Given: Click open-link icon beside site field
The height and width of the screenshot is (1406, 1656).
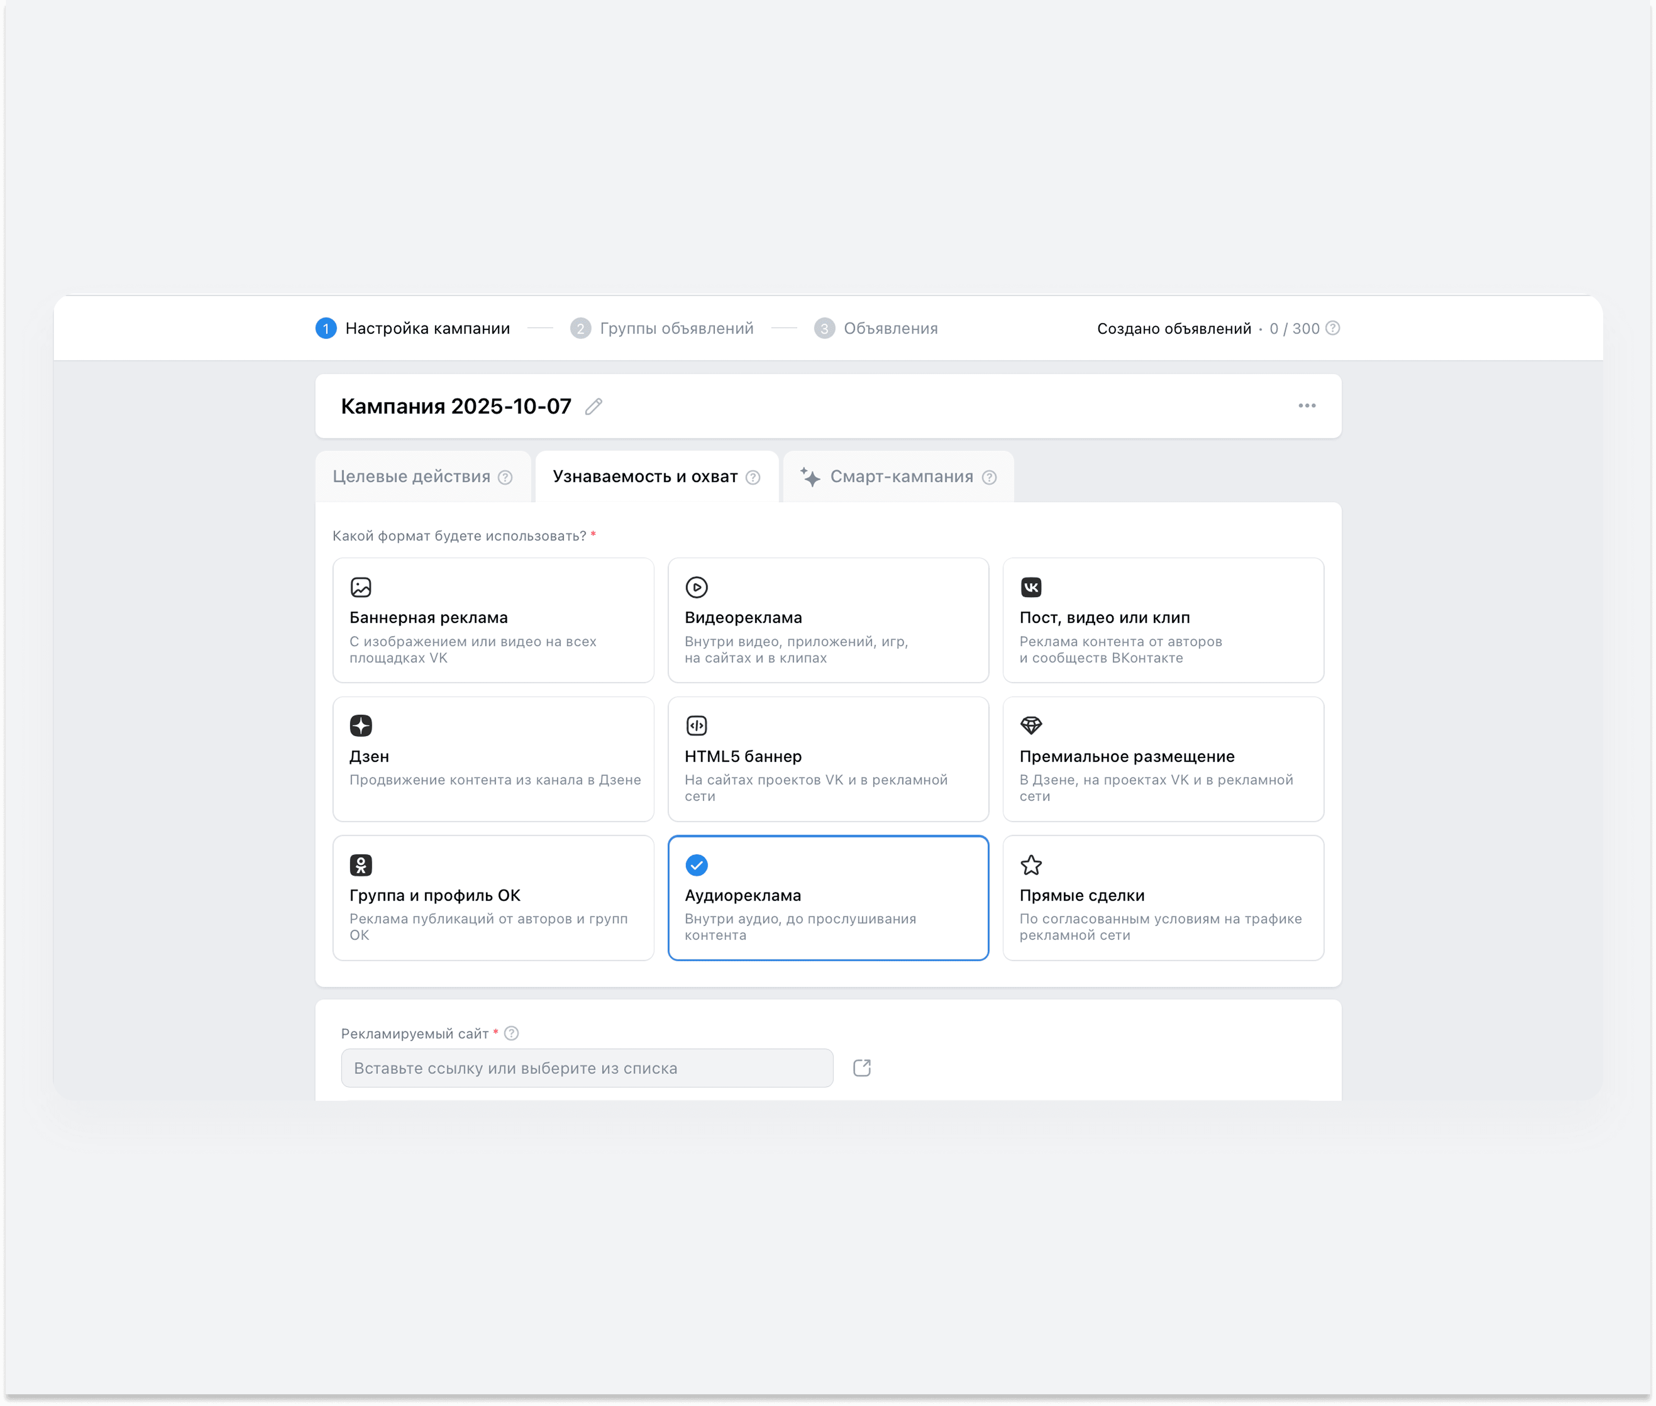Looking at the screenshot, I should [861, 1068].
